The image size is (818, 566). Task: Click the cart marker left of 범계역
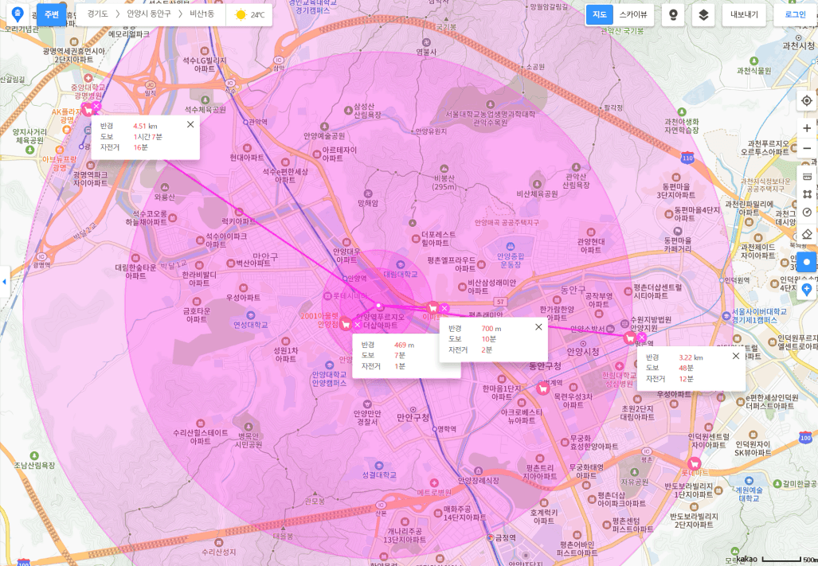(543, 388)
